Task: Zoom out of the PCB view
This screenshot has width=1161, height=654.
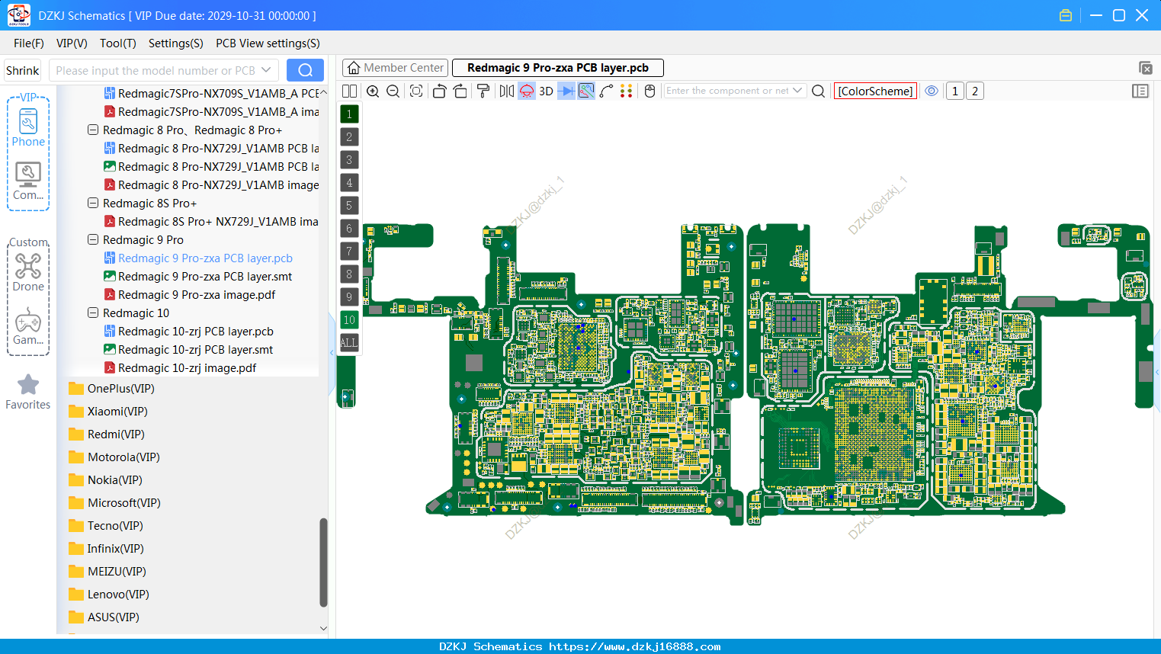Action: coord(393,91)
